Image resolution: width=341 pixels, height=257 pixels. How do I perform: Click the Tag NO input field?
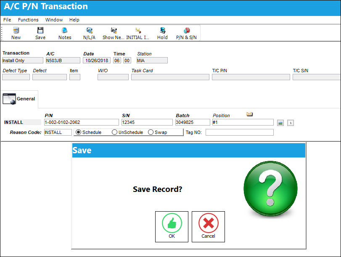[239, 132]
